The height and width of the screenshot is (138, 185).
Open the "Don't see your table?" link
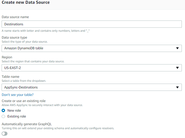tap(18, 95)
